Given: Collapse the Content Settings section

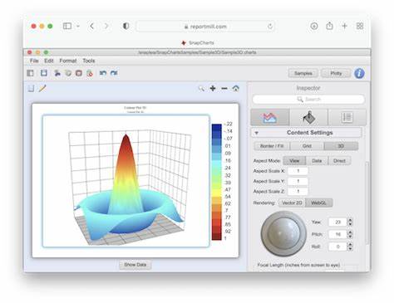Looking at the screenshot, I should 257,133.
